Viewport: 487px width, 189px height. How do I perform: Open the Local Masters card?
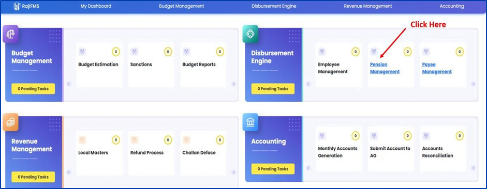click(99, 153)
